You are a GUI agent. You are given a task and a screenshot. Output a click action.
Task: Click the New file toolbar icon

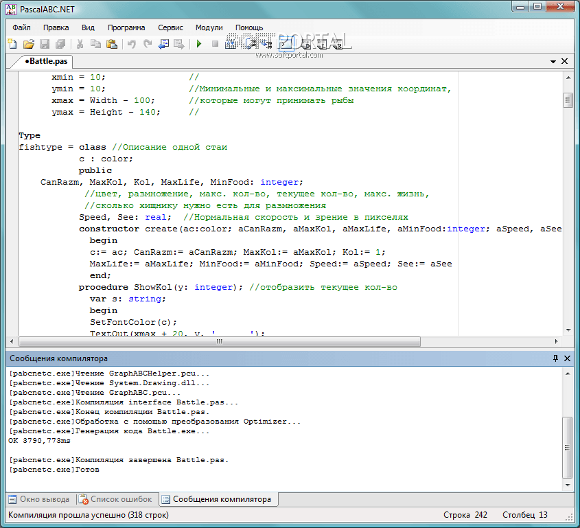[x=12, y=44]
